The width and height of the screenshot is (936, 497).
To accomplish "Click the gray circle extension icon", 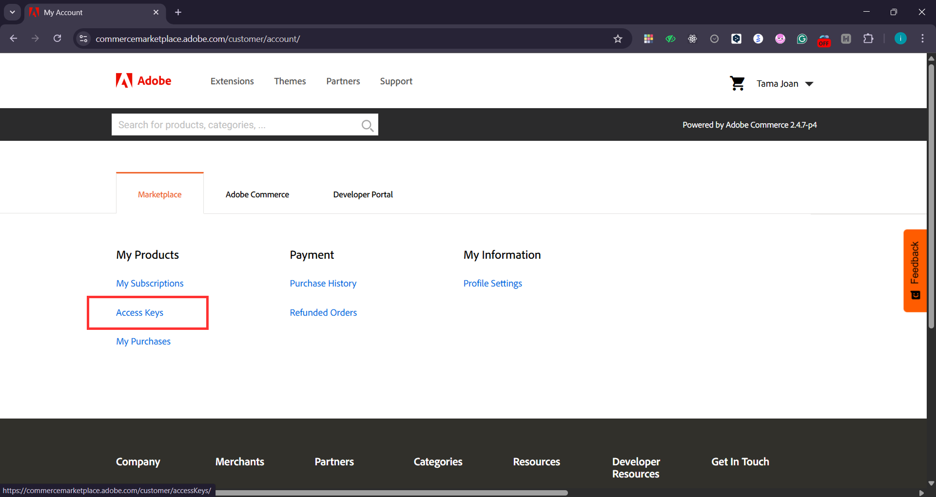I will (x=714, y=38).
